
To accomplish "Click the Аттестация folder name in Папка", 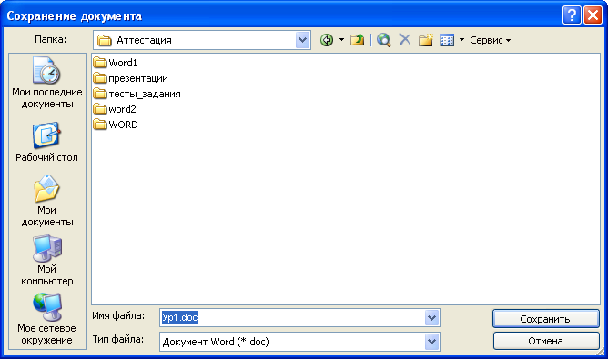I will pyautogui.click(x=144, y=40).
